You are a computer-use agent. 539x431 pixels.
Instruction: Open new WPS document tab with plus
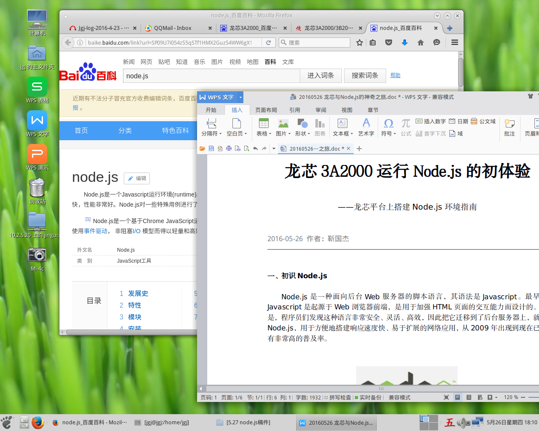point(359,149)
